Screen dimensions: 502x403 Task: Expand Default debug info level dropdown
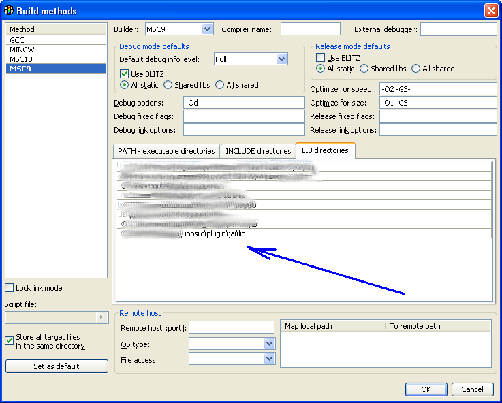[x=282, y=59]
